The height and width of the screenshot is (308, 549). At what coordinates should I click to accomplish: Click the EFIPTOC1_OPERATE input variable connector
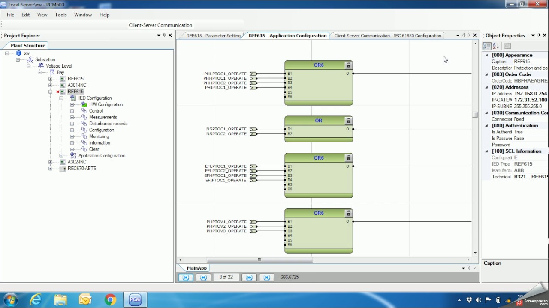253,181
